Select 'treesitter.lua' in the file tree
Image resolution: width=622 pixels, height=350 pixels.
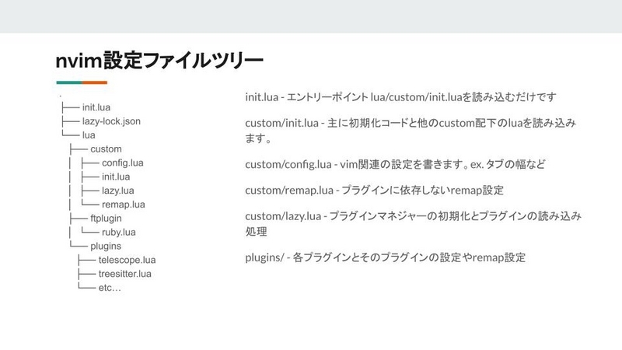point(125,274)
